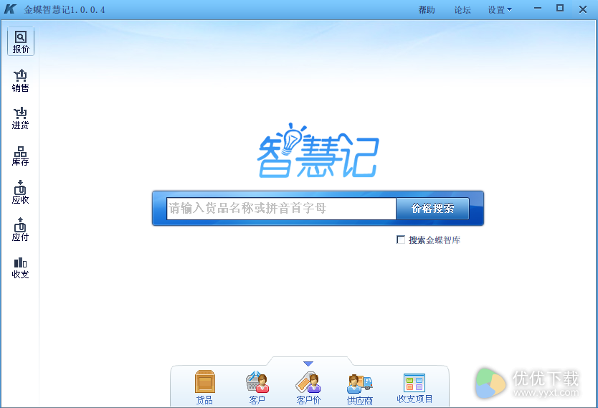Image resolution: width=598 pixels, height=408 pixels.
Task: Open the 客户价 customer price icon
Action: coord(308,387)
